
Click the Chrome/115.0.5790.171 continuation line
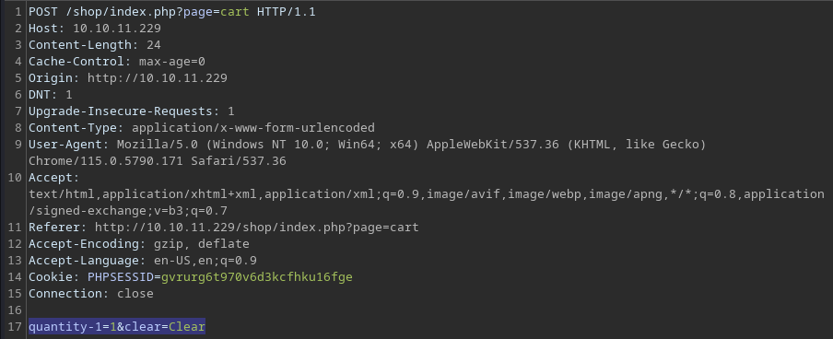(158, 161)
